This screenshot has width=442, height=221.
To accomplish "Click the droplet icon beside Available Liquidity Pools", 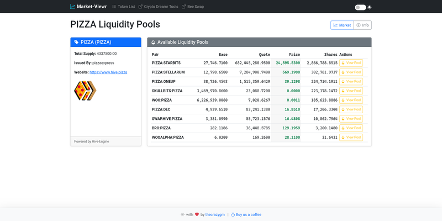I will pos(154,43).
